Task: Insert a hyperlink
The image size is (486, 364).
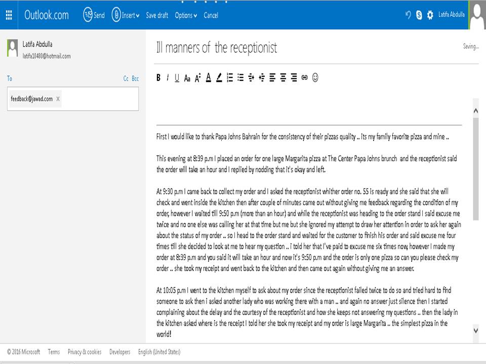Action: pos(304,78)
